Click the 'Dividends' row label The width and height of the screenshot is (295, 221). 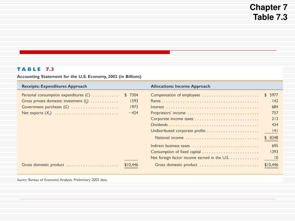click(x=159, y=125)
